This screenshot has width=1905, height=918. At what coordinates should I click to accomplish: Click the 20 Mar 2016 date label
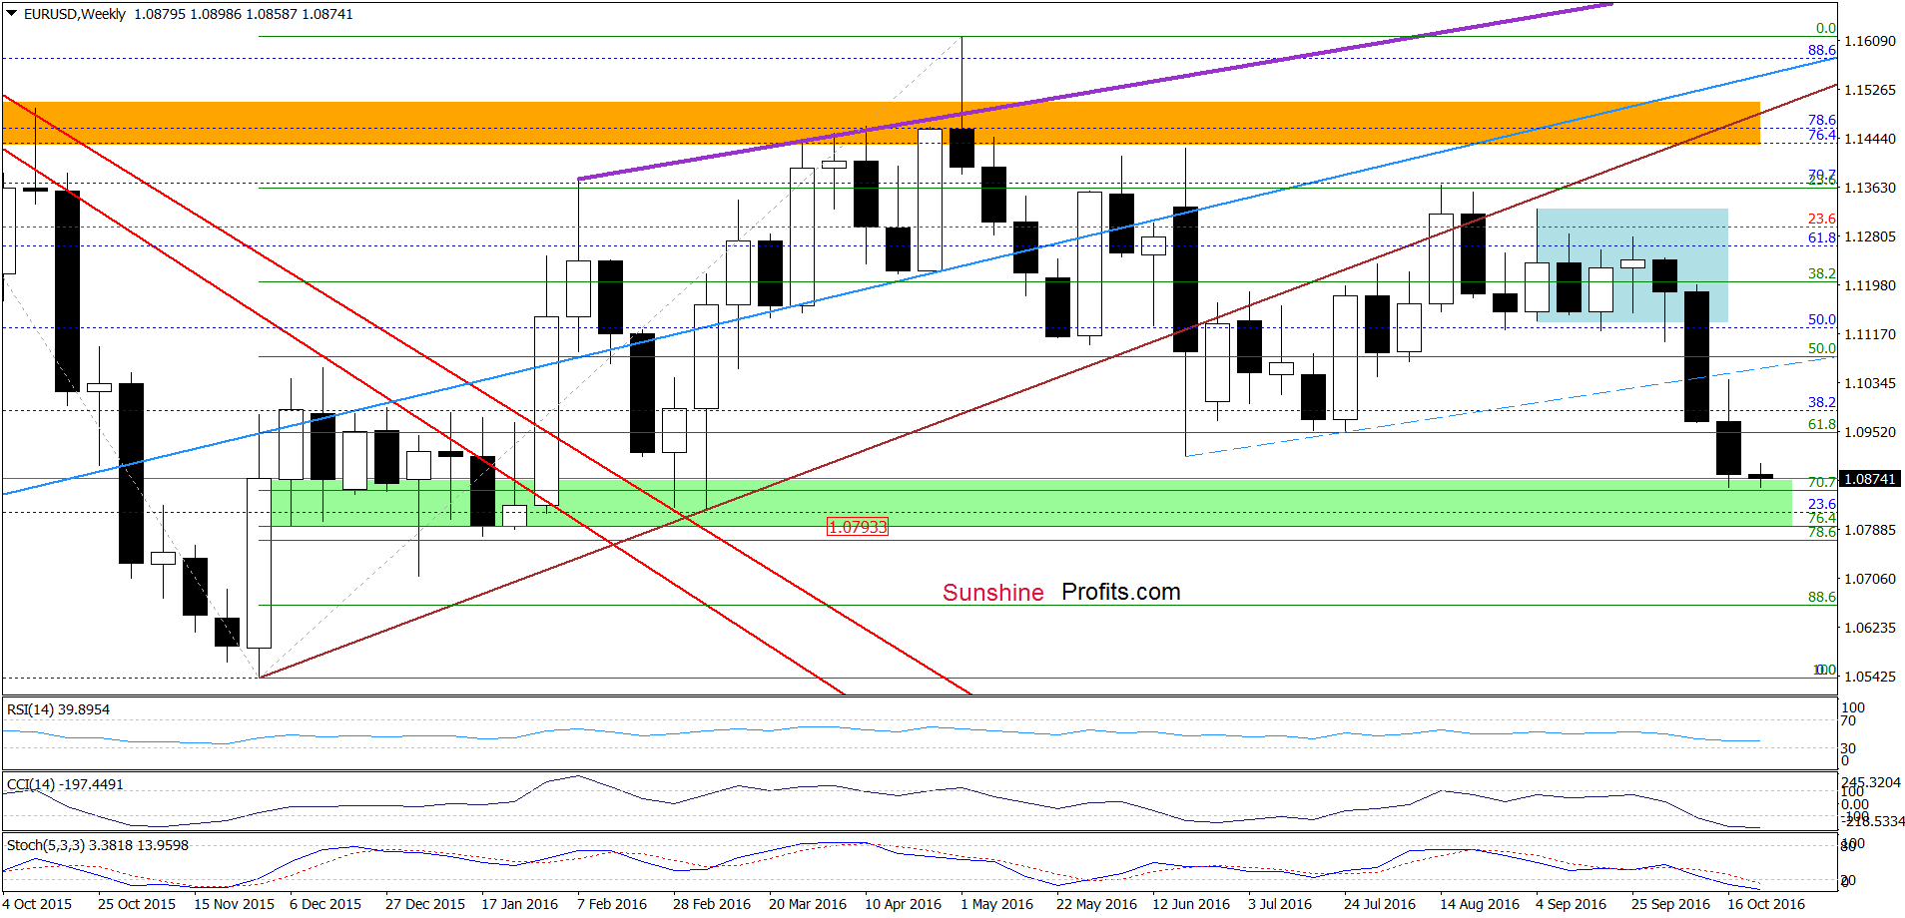(808, 904)
